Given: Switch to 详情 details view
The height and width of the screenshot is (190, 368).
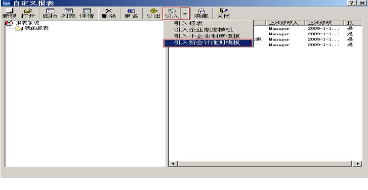Looking at the screenshot, I should click(x=86, y=13).
